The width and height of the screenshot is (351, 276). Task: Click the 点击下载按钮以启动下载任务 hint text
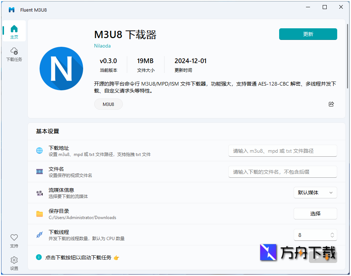[78, 258]
